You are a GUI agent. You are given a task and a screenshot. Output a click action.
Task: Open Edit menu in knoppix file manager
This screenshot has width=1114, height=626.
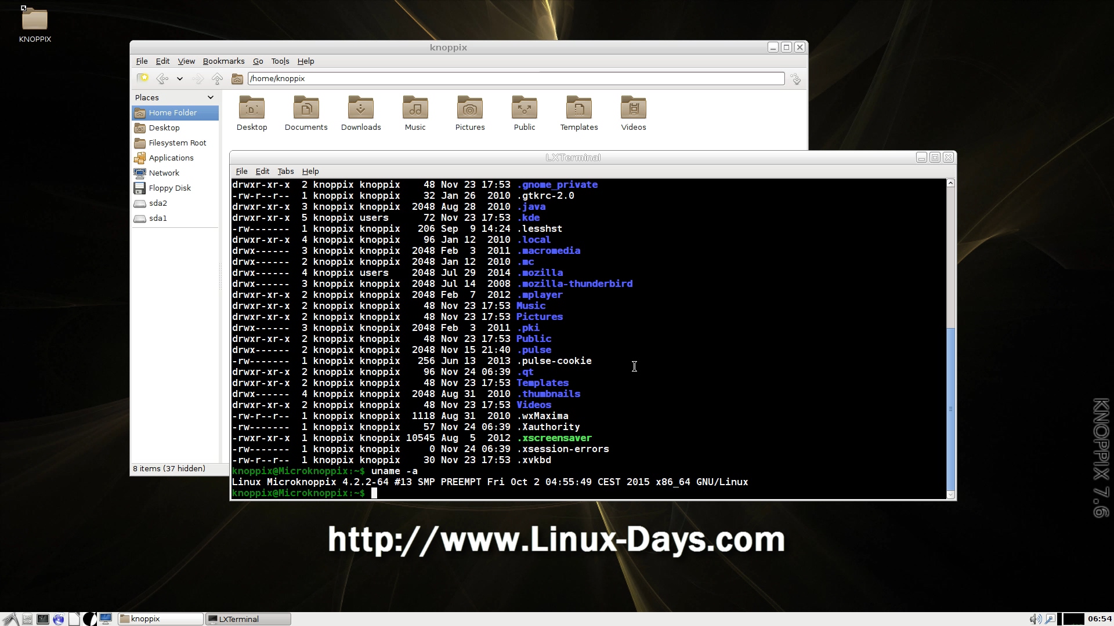(x=162, y=61)
